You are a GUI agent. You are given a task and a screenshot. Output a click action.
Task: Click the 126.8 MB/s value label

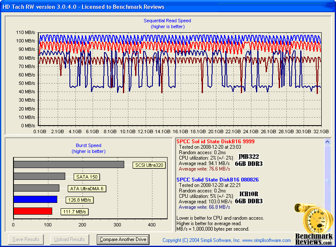80,200
